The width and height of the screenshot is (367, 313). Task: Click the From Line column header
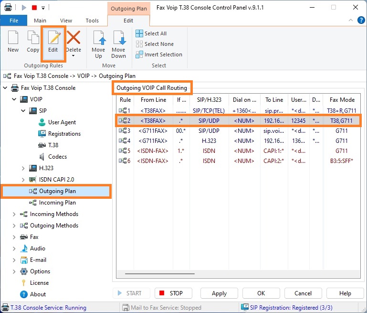pyautogui.click(x=153, y=100)
